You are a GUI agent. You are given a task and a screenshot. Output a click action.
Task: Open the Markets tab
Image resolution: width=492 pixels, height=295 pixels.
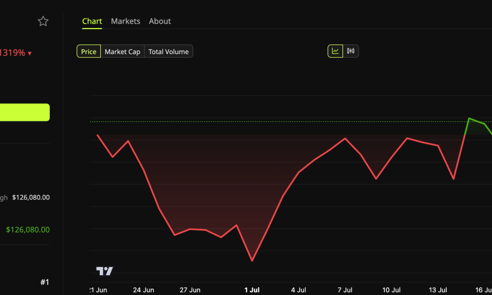tap(125, 21)
